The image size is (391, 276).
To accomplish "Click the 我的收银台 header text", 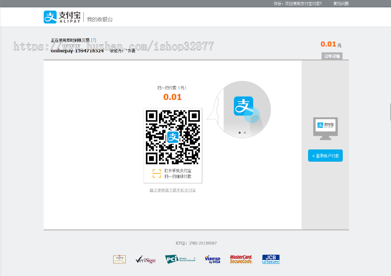I will [x=100, y=20].
